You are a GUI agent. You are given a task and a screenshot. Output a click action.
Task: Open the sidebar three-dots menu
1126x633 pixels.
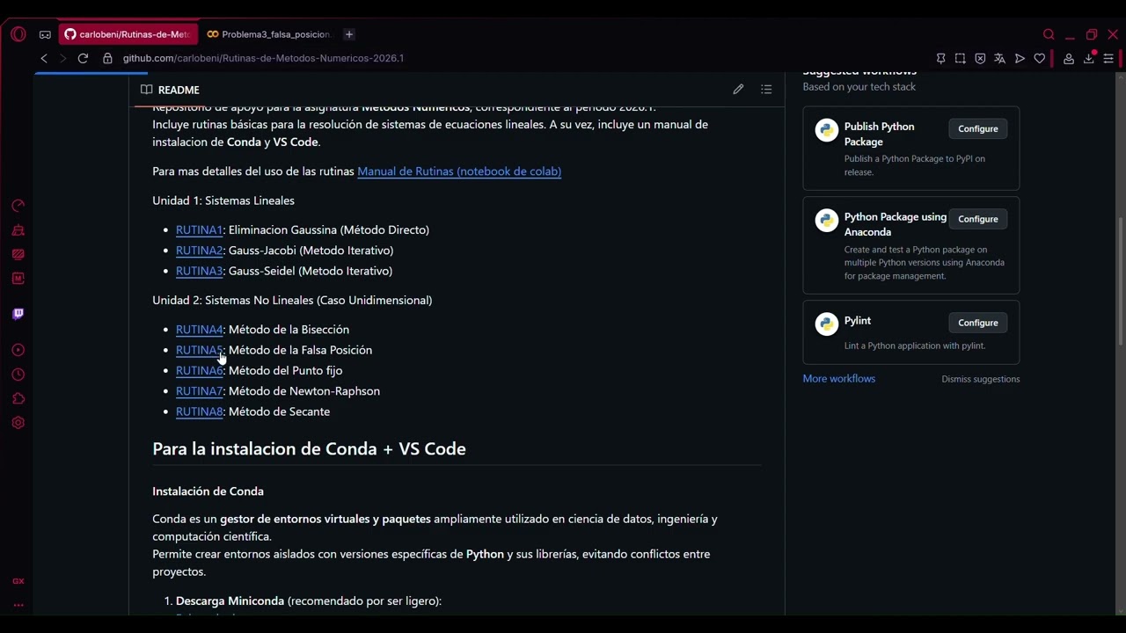[18, 605]
